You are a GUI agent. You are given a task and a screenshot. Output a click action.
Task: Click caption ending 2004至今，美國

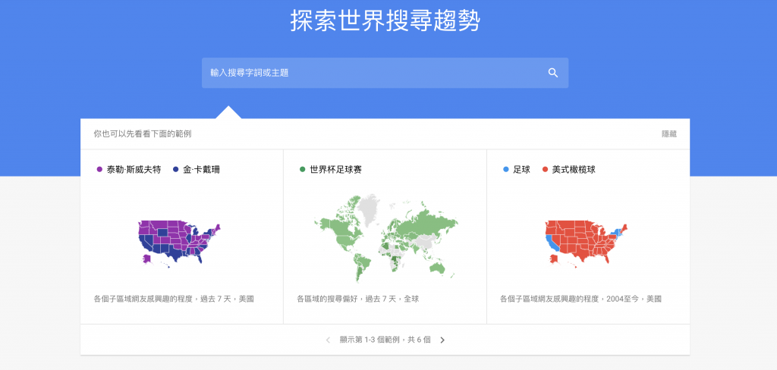[580, 299]
